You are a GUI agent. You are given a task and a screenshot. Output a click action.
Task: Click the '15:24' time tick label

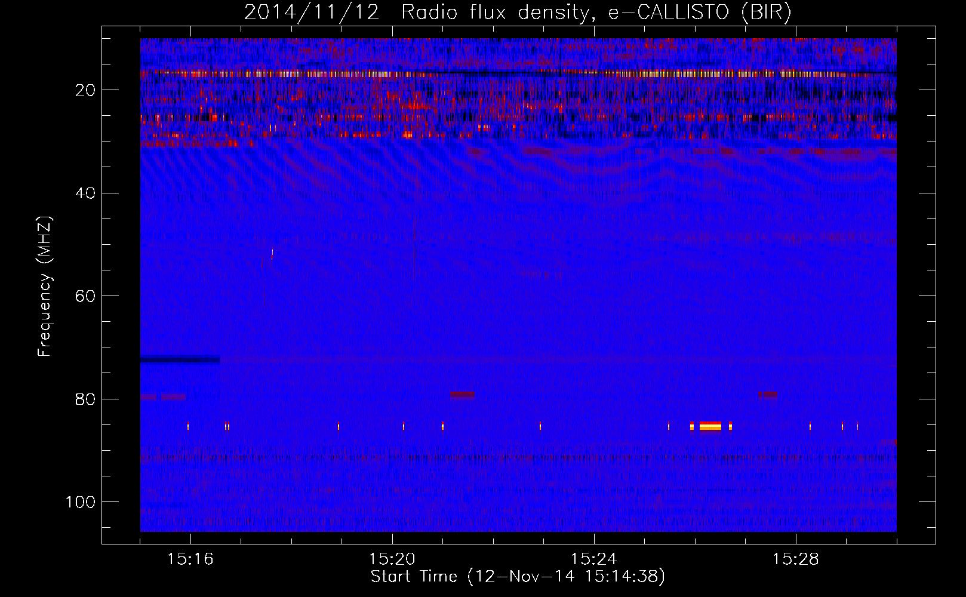pos(594,559)
